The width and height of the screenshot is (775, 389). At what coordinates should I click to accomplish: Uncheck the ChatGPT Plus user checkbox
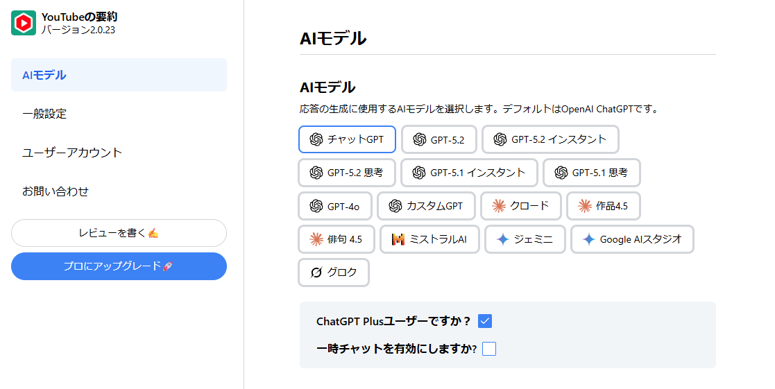[x=485, y=321]
